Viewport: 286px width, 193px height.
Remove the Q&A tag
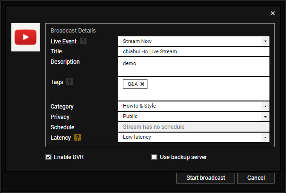(143, 84)
